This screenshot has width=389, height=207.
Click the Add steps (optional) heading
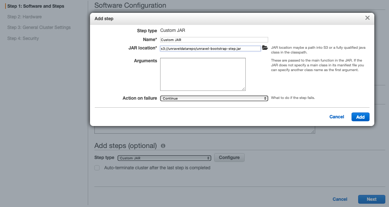click(126, 146)
